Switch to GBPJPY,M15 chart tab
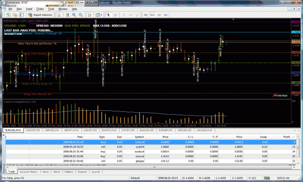This screenshot has width=303, height=182. tap(71, 130)
